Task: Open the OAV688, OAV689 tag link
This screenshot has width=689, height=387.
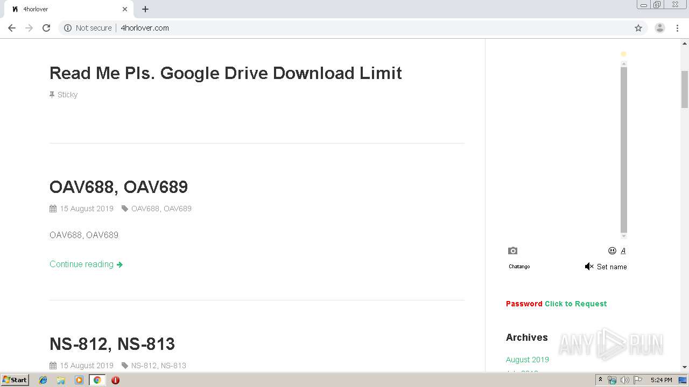Action: point(161,209)
